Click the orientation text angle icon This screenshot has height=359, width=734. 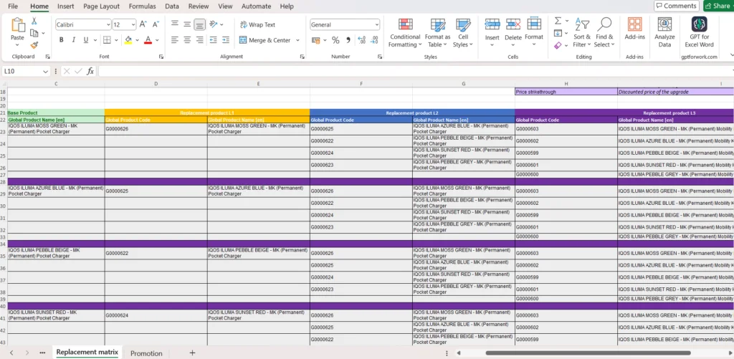(x=213, y=24)
